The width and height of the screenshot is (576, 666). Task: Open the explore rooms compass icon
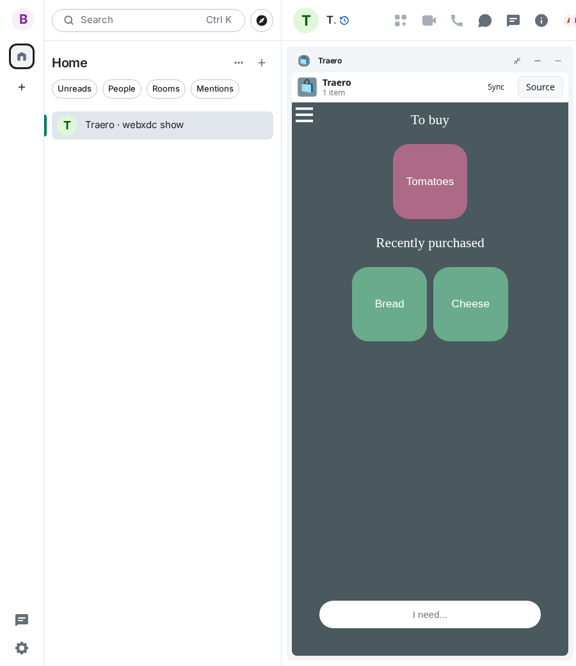pos(262,20)
